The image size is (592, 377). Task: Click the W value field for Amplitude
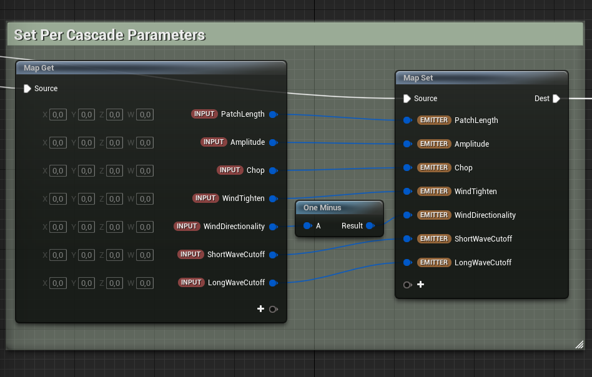tap(145, 143)
